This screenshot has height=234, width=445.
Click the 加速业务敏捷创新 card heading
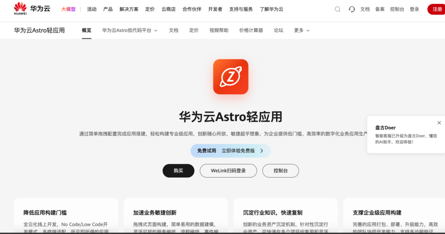pyautogui.click(x=155, y=213)
